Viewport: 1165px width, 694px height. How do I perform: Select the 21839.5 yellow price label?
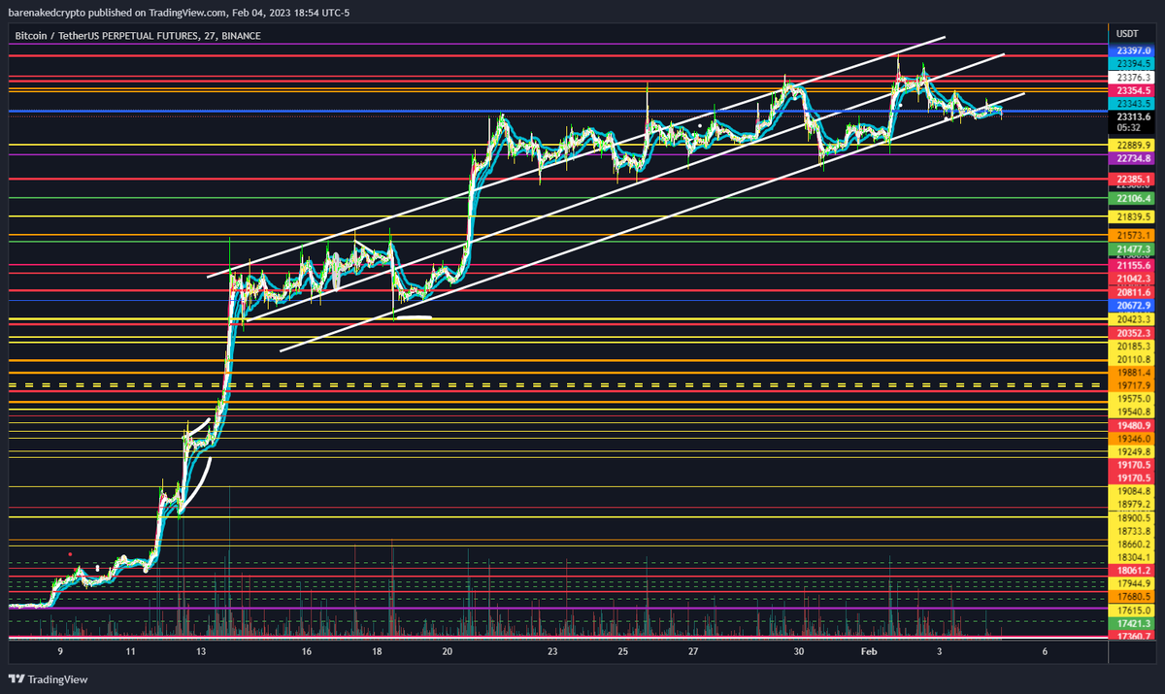[1133, 217]
